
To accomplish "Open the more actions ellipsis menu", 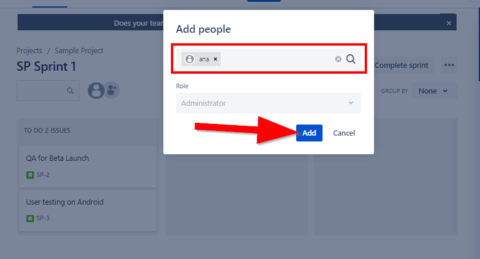I will click(449, 65).
